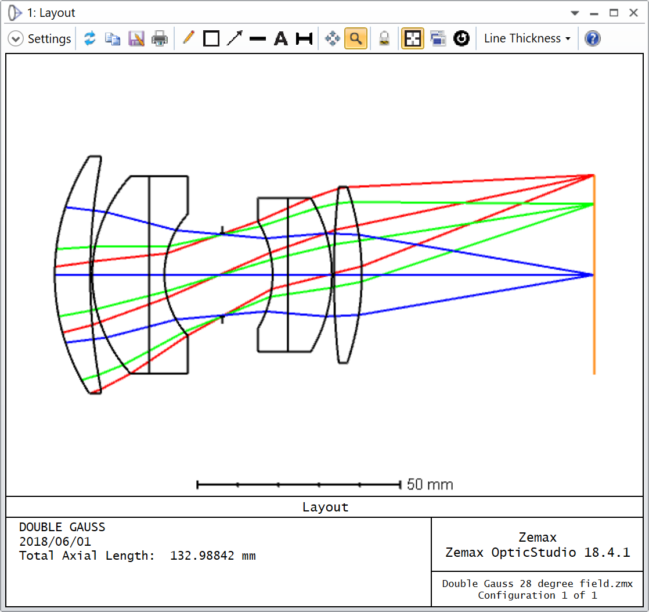The width and height of the screenshot is (649, 612).
Task: Select the pencil annotation tool
Action: click(x=188, y=38)
